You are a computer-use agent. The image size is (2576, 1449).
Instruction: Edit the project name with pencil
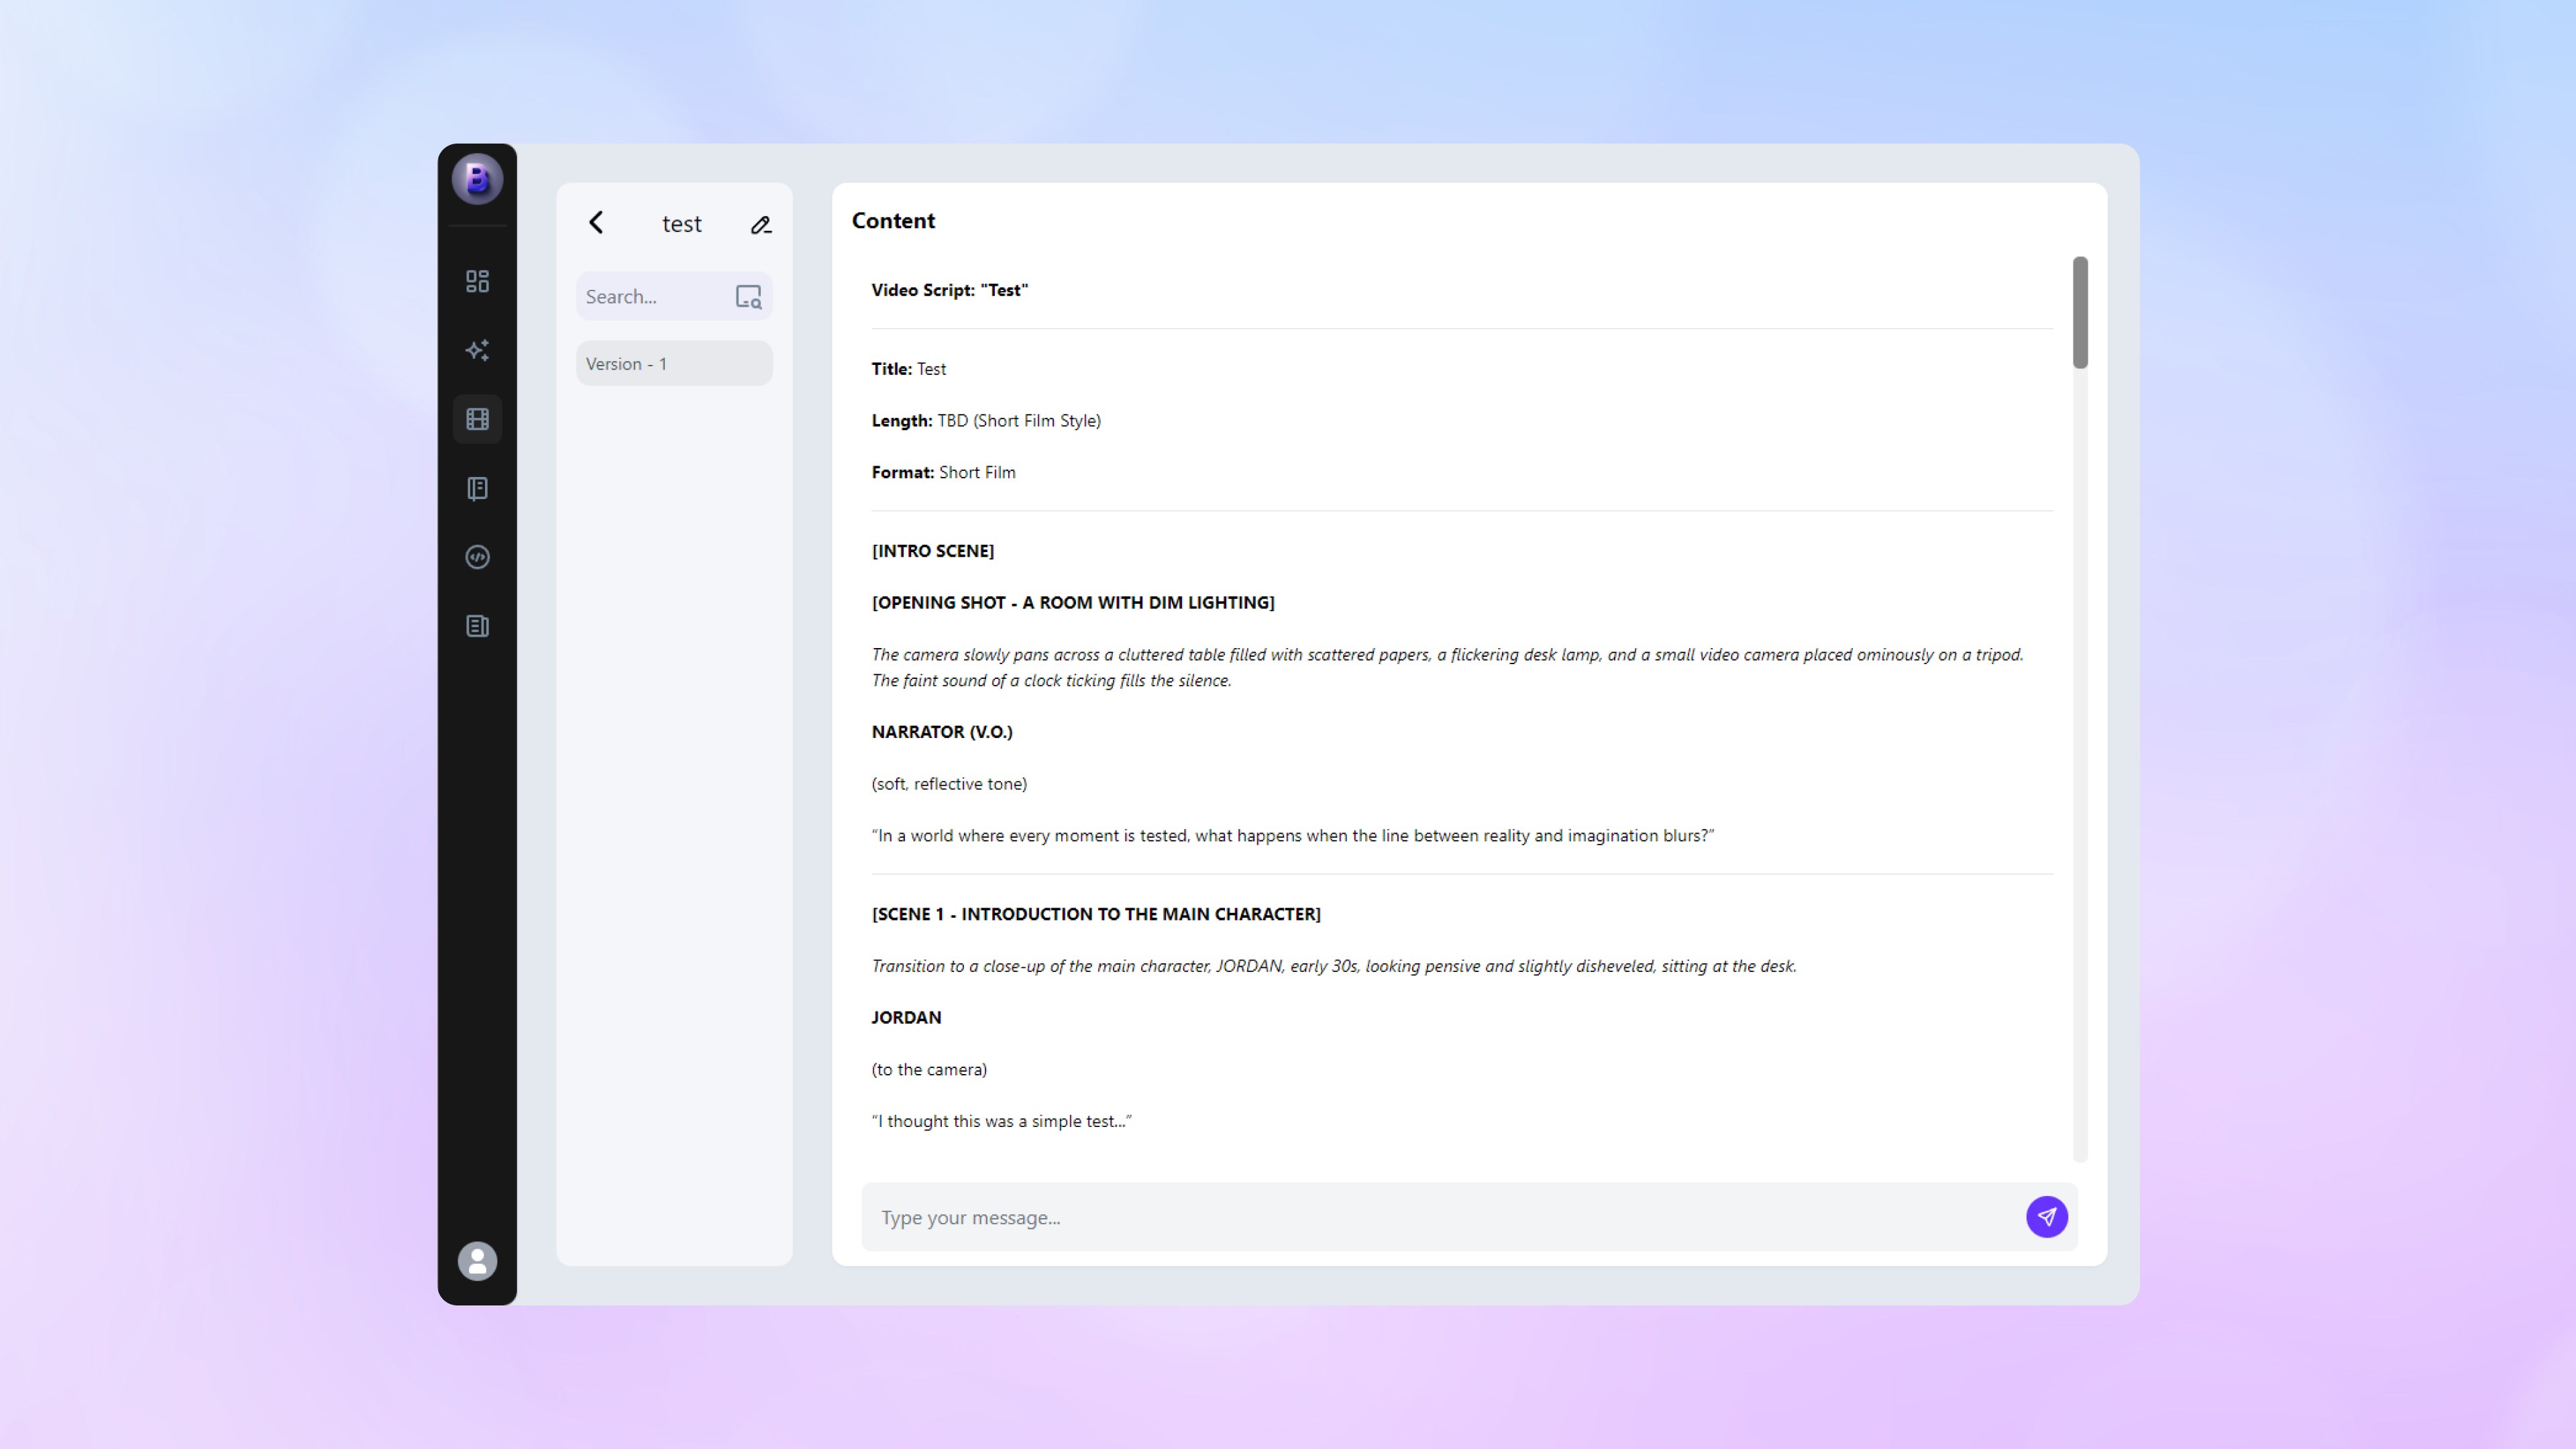761,225
